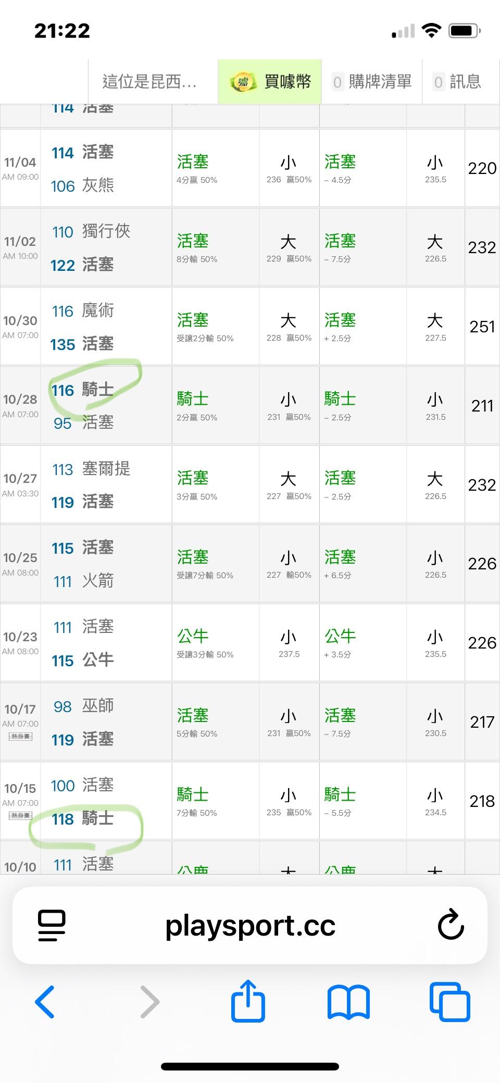
Task: Open the 購牌清單 tab
Action: [x=372, y=82]
